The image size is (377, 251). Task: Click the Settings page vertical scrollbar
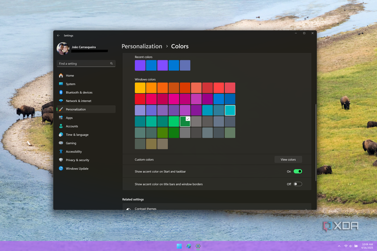pyautogui.click(x=316, y=142)
